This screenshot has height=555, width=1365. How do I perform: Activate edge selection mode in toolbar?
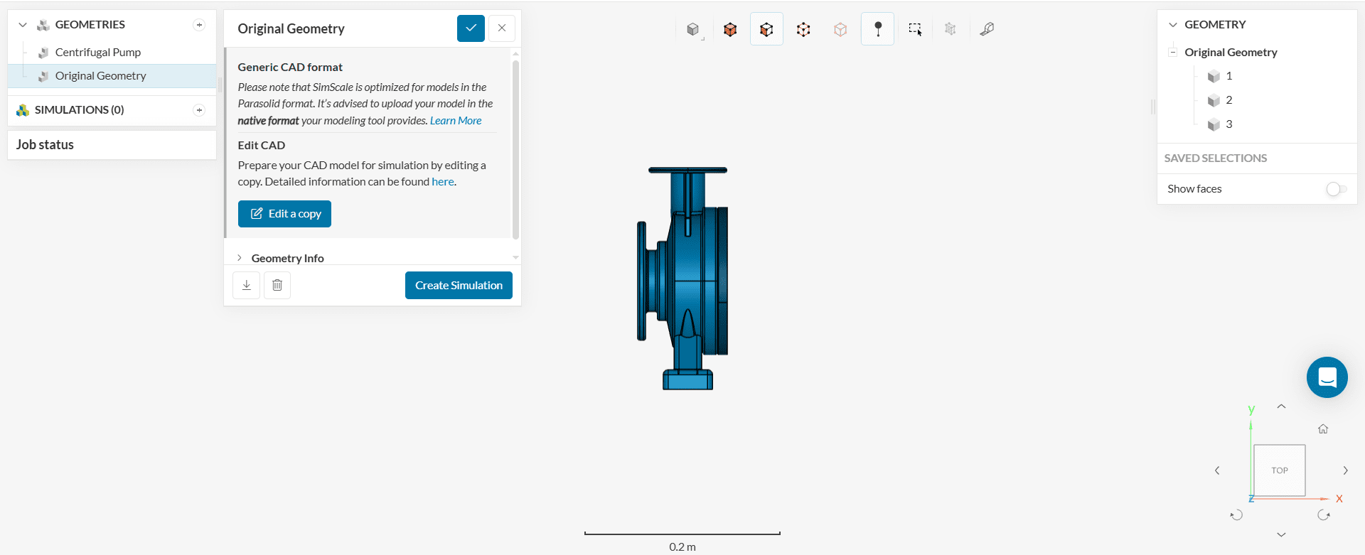pyautogui.click(x=803, y=29)
